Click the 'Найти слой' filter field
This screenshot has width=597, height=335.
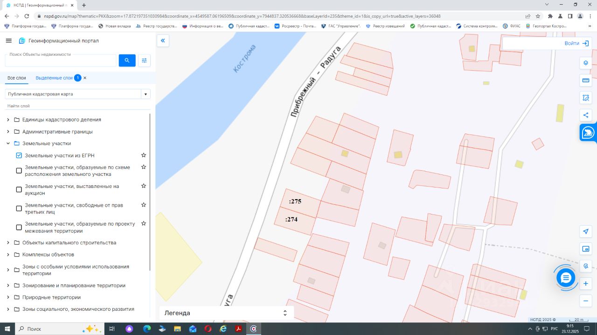78,106
